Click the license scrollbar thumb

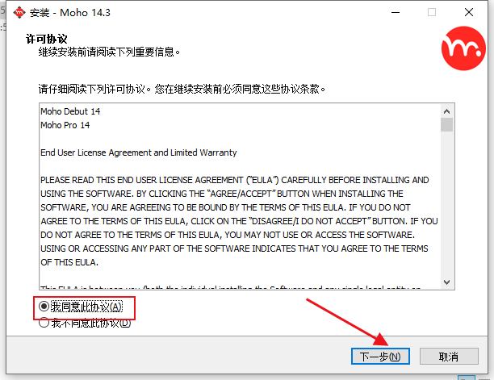446,125
